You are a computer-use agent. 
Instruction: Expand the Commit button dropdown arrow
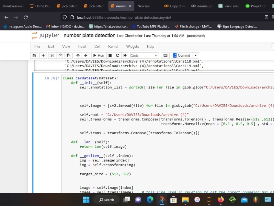pyautogui.click(x=195, y=55)
